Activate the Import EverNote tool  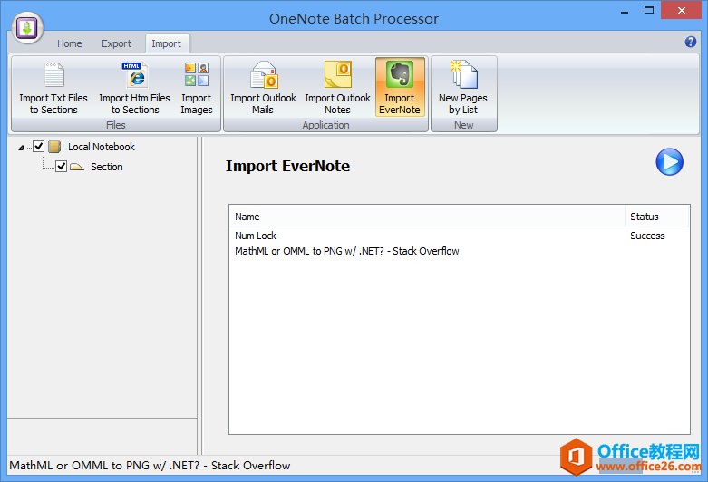[x=400, y=88]
